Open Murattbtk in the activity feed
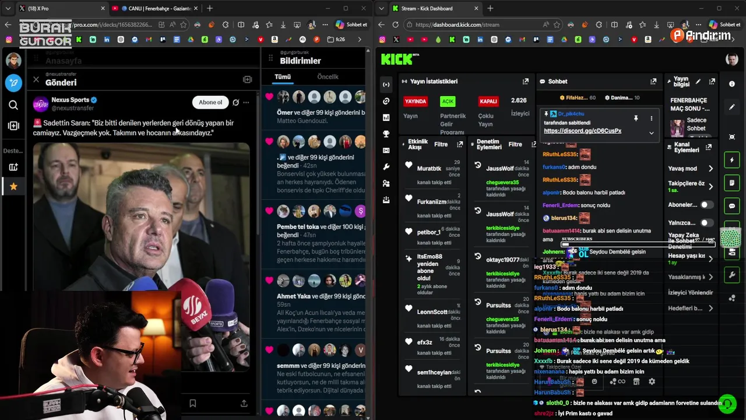 (x=430, y=169)
